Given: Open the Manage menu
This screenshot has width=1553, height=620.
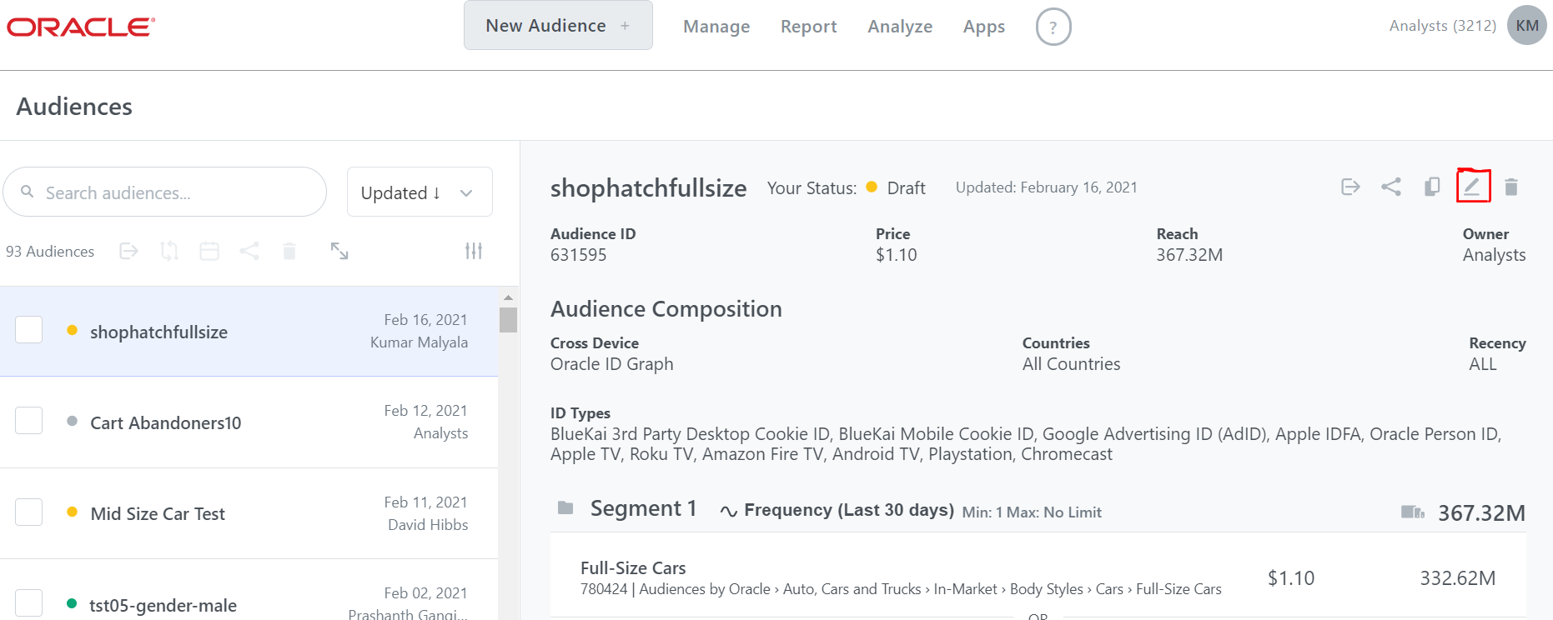Looking at the screenshot, I should 716,27.
